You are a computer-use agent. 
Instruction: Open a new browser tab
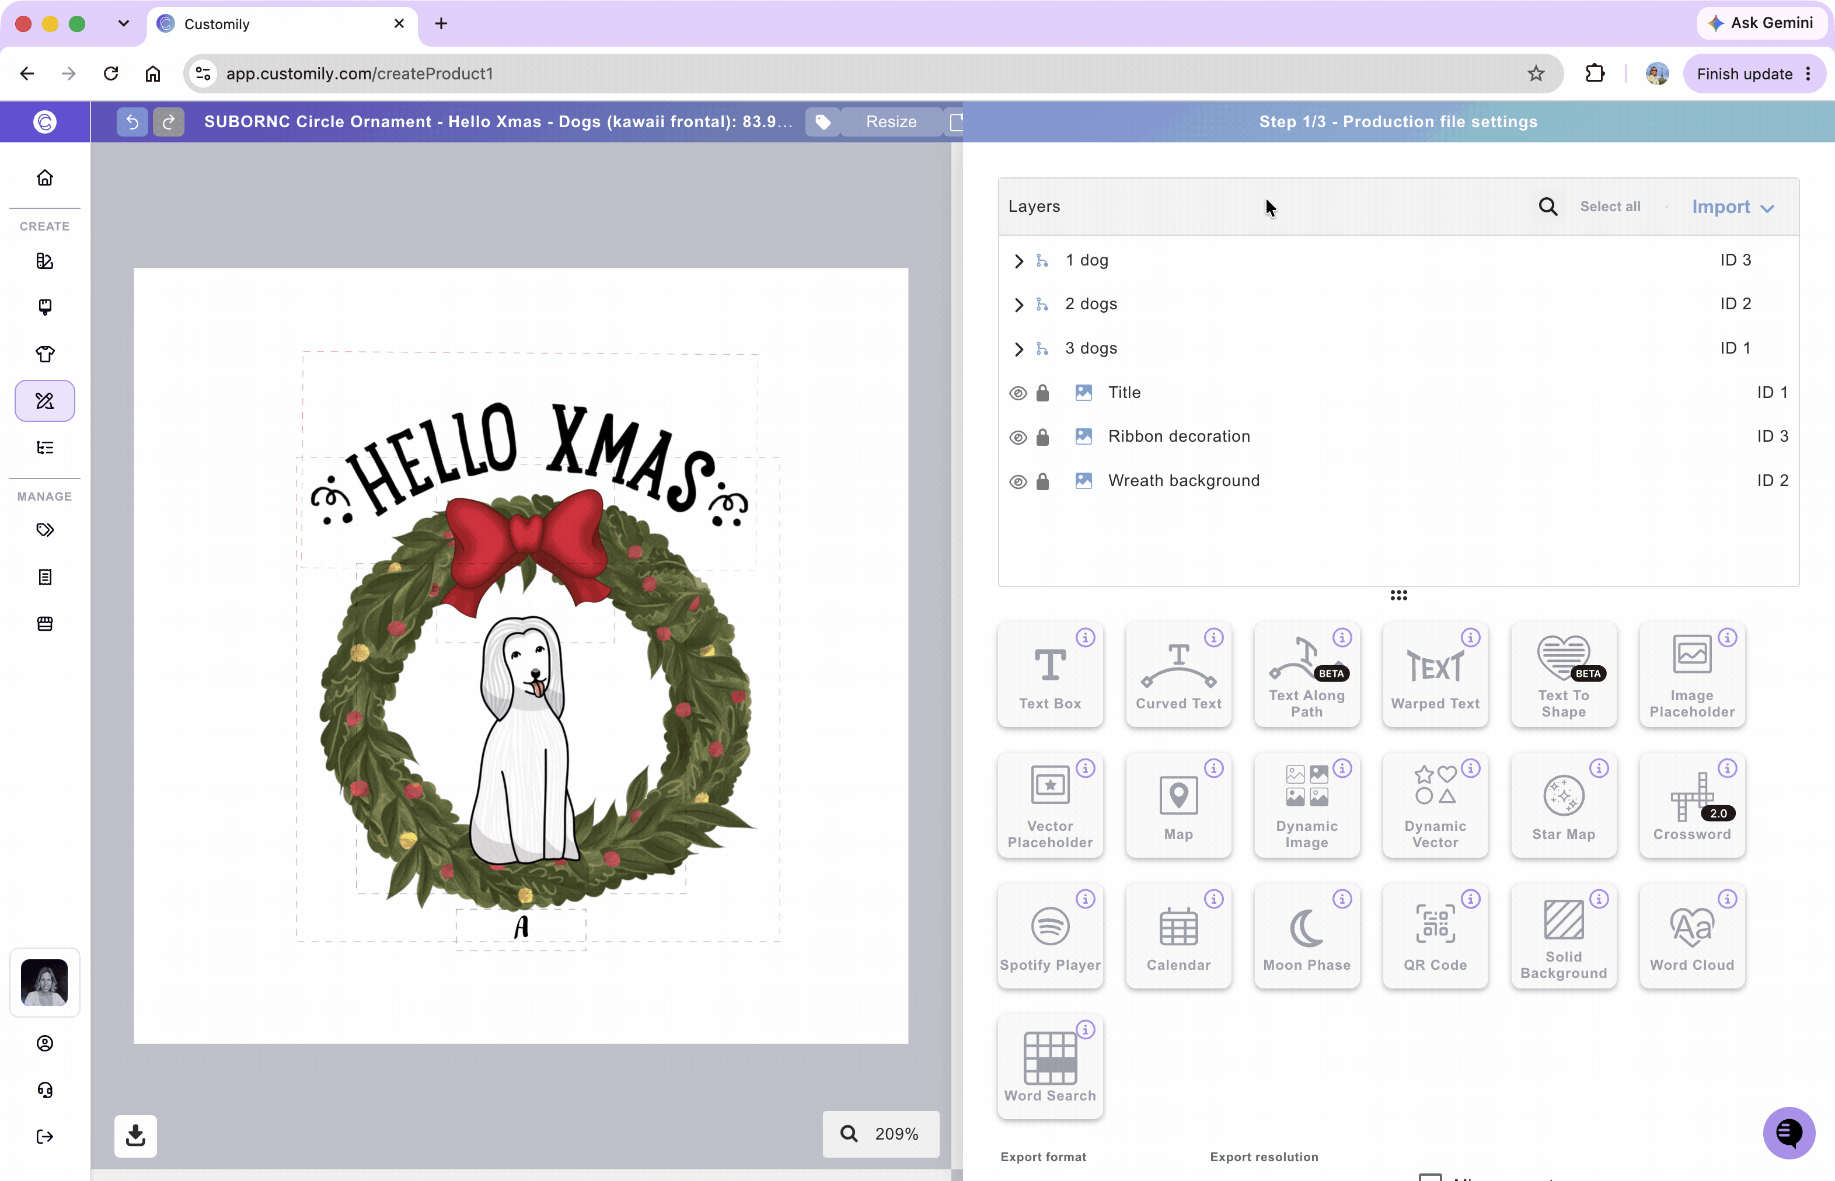(441, 23)
